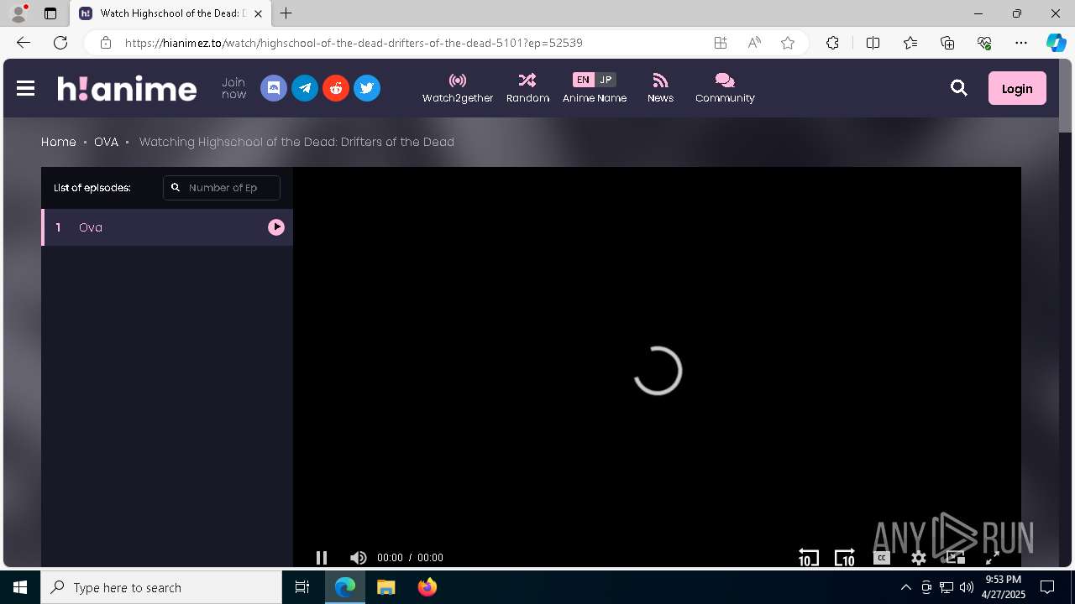Open a new browser tab

(x=286, y=13)
